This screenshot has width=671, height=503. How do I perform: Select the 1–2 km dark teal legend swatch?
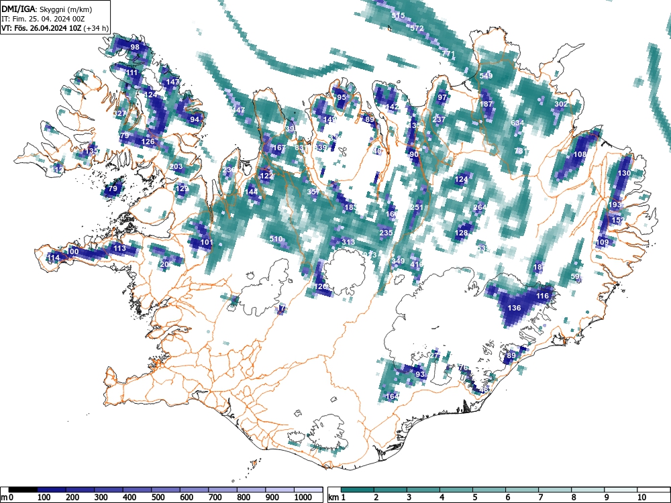pos(358,490)
